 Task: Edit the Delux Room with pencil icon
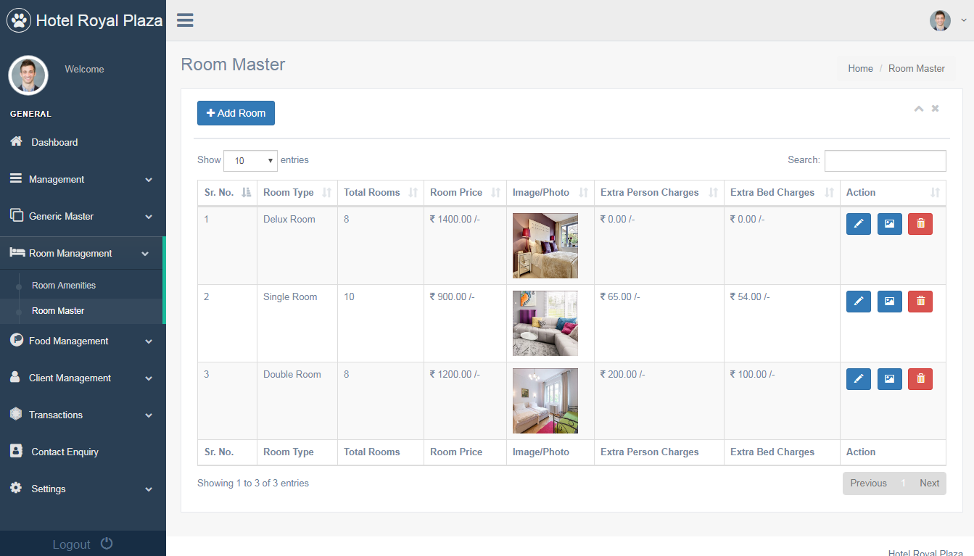click(x=859, y=224)
